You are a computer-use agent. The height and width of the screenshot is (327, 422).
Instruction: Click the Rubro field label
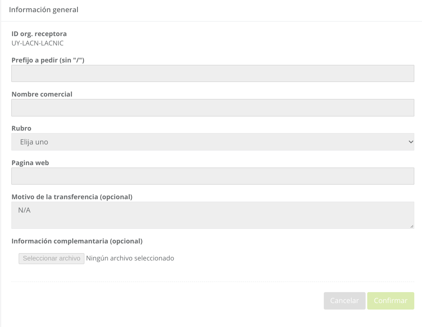22,128
